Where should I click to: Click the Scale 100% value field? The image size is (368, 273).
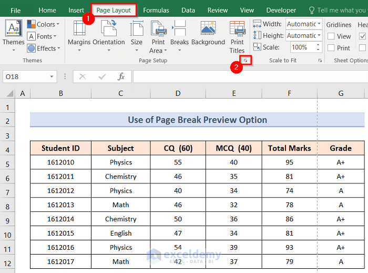pos(303,47)
